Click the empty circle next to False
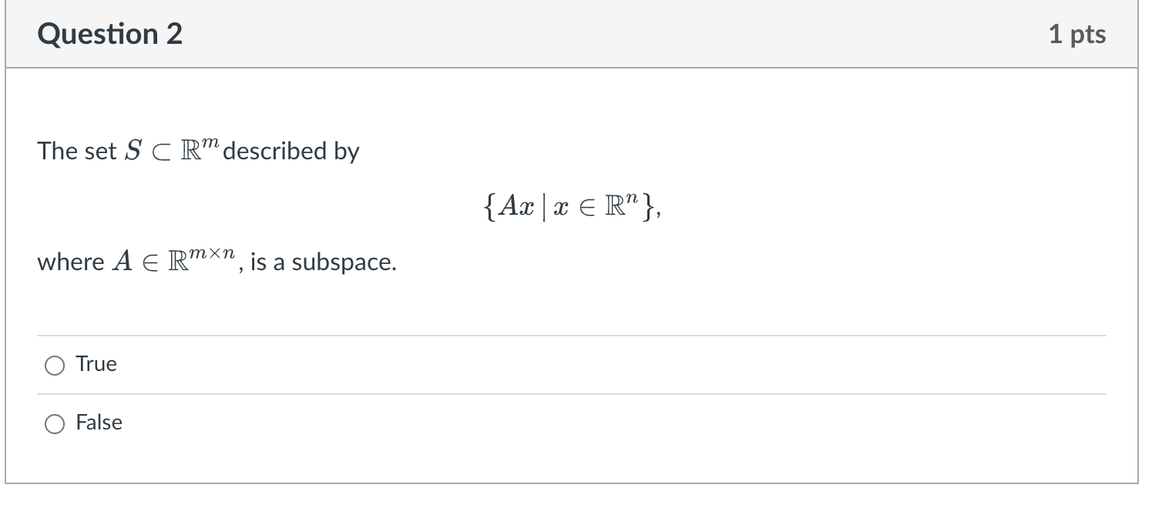The image size is (1162, 508). point(54,423)
